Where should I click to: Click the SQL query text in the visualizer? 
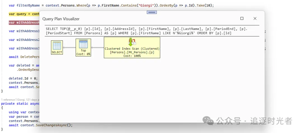[147, 31]
